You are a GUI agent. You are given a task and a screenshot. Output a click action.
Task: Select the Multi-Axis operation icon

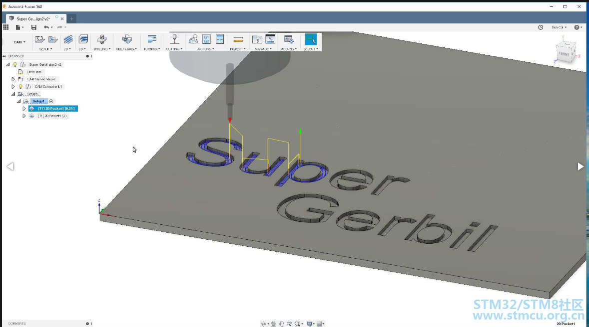pos(127,39)
